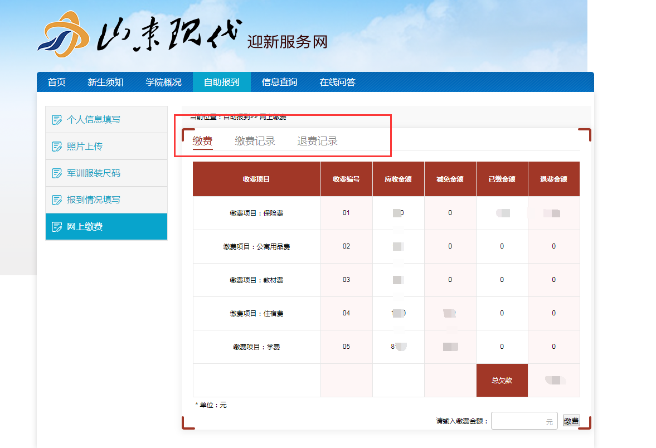
Task: Click the icon beside 个人信息填写
Action: click(56, 120)
